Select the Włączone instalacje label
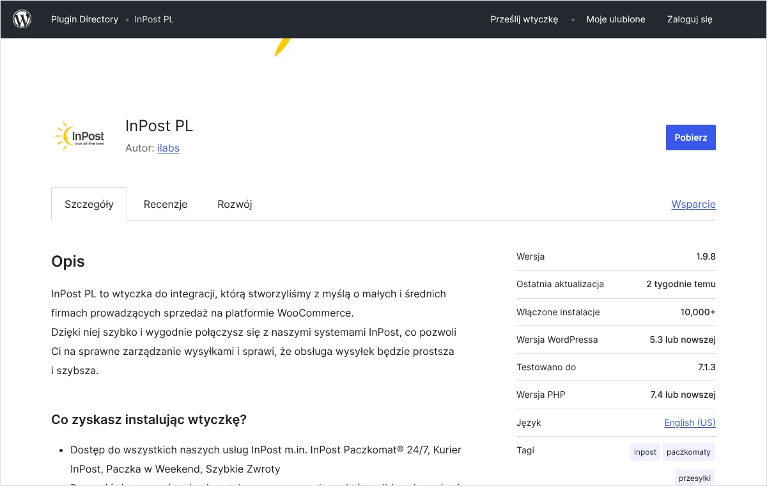This screenshot has height=486, width=767. click(558, 312)
